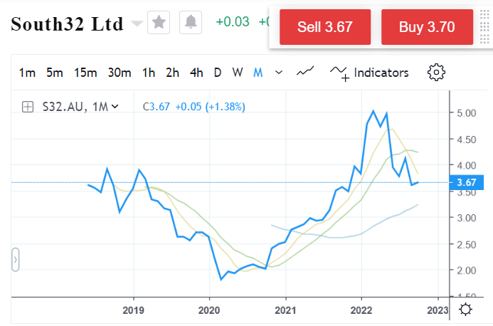493x326 pixels.
Task: Open chart settings gear icon
Action: (x=436, y=73)
